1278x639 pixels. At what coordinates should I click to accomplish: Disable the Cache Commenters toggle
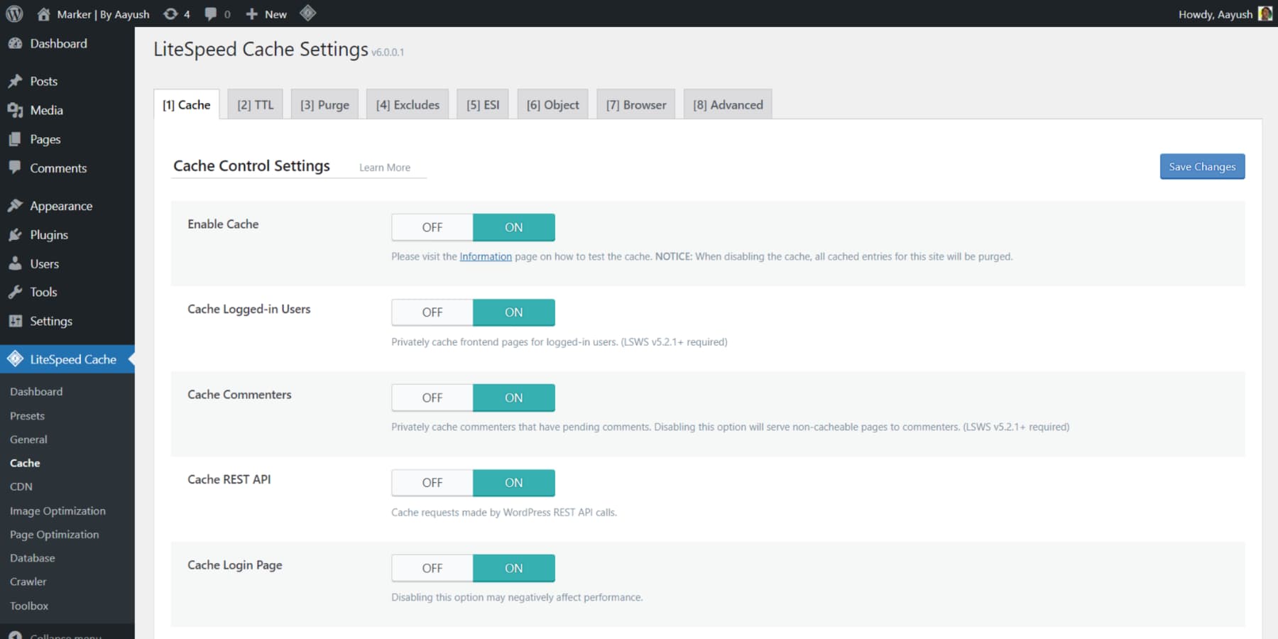(x=431, y=397)
